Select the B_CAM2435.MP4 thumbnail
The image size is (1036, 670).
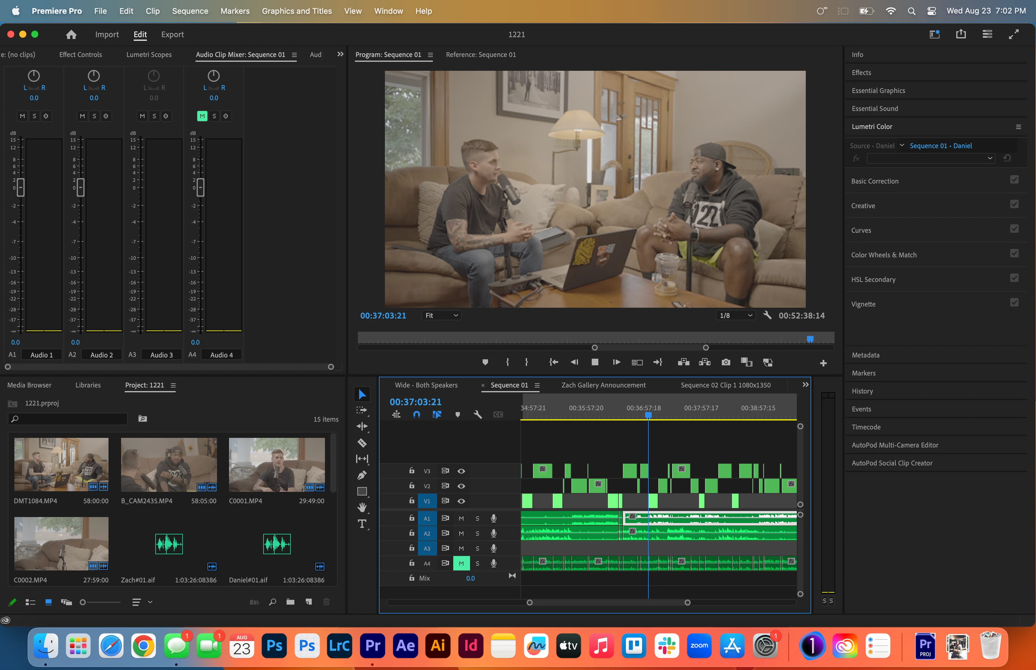click(169, 465)
